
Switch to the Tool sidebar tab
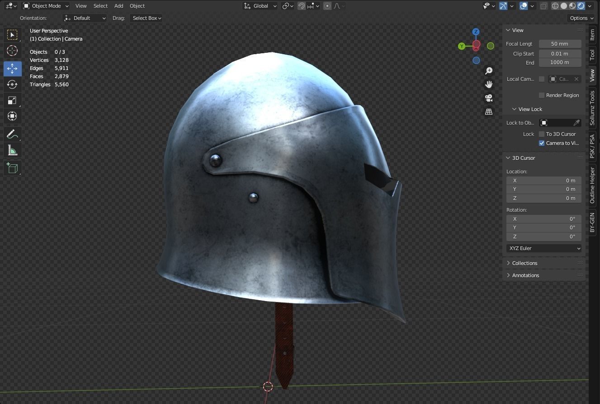(592, 55)
